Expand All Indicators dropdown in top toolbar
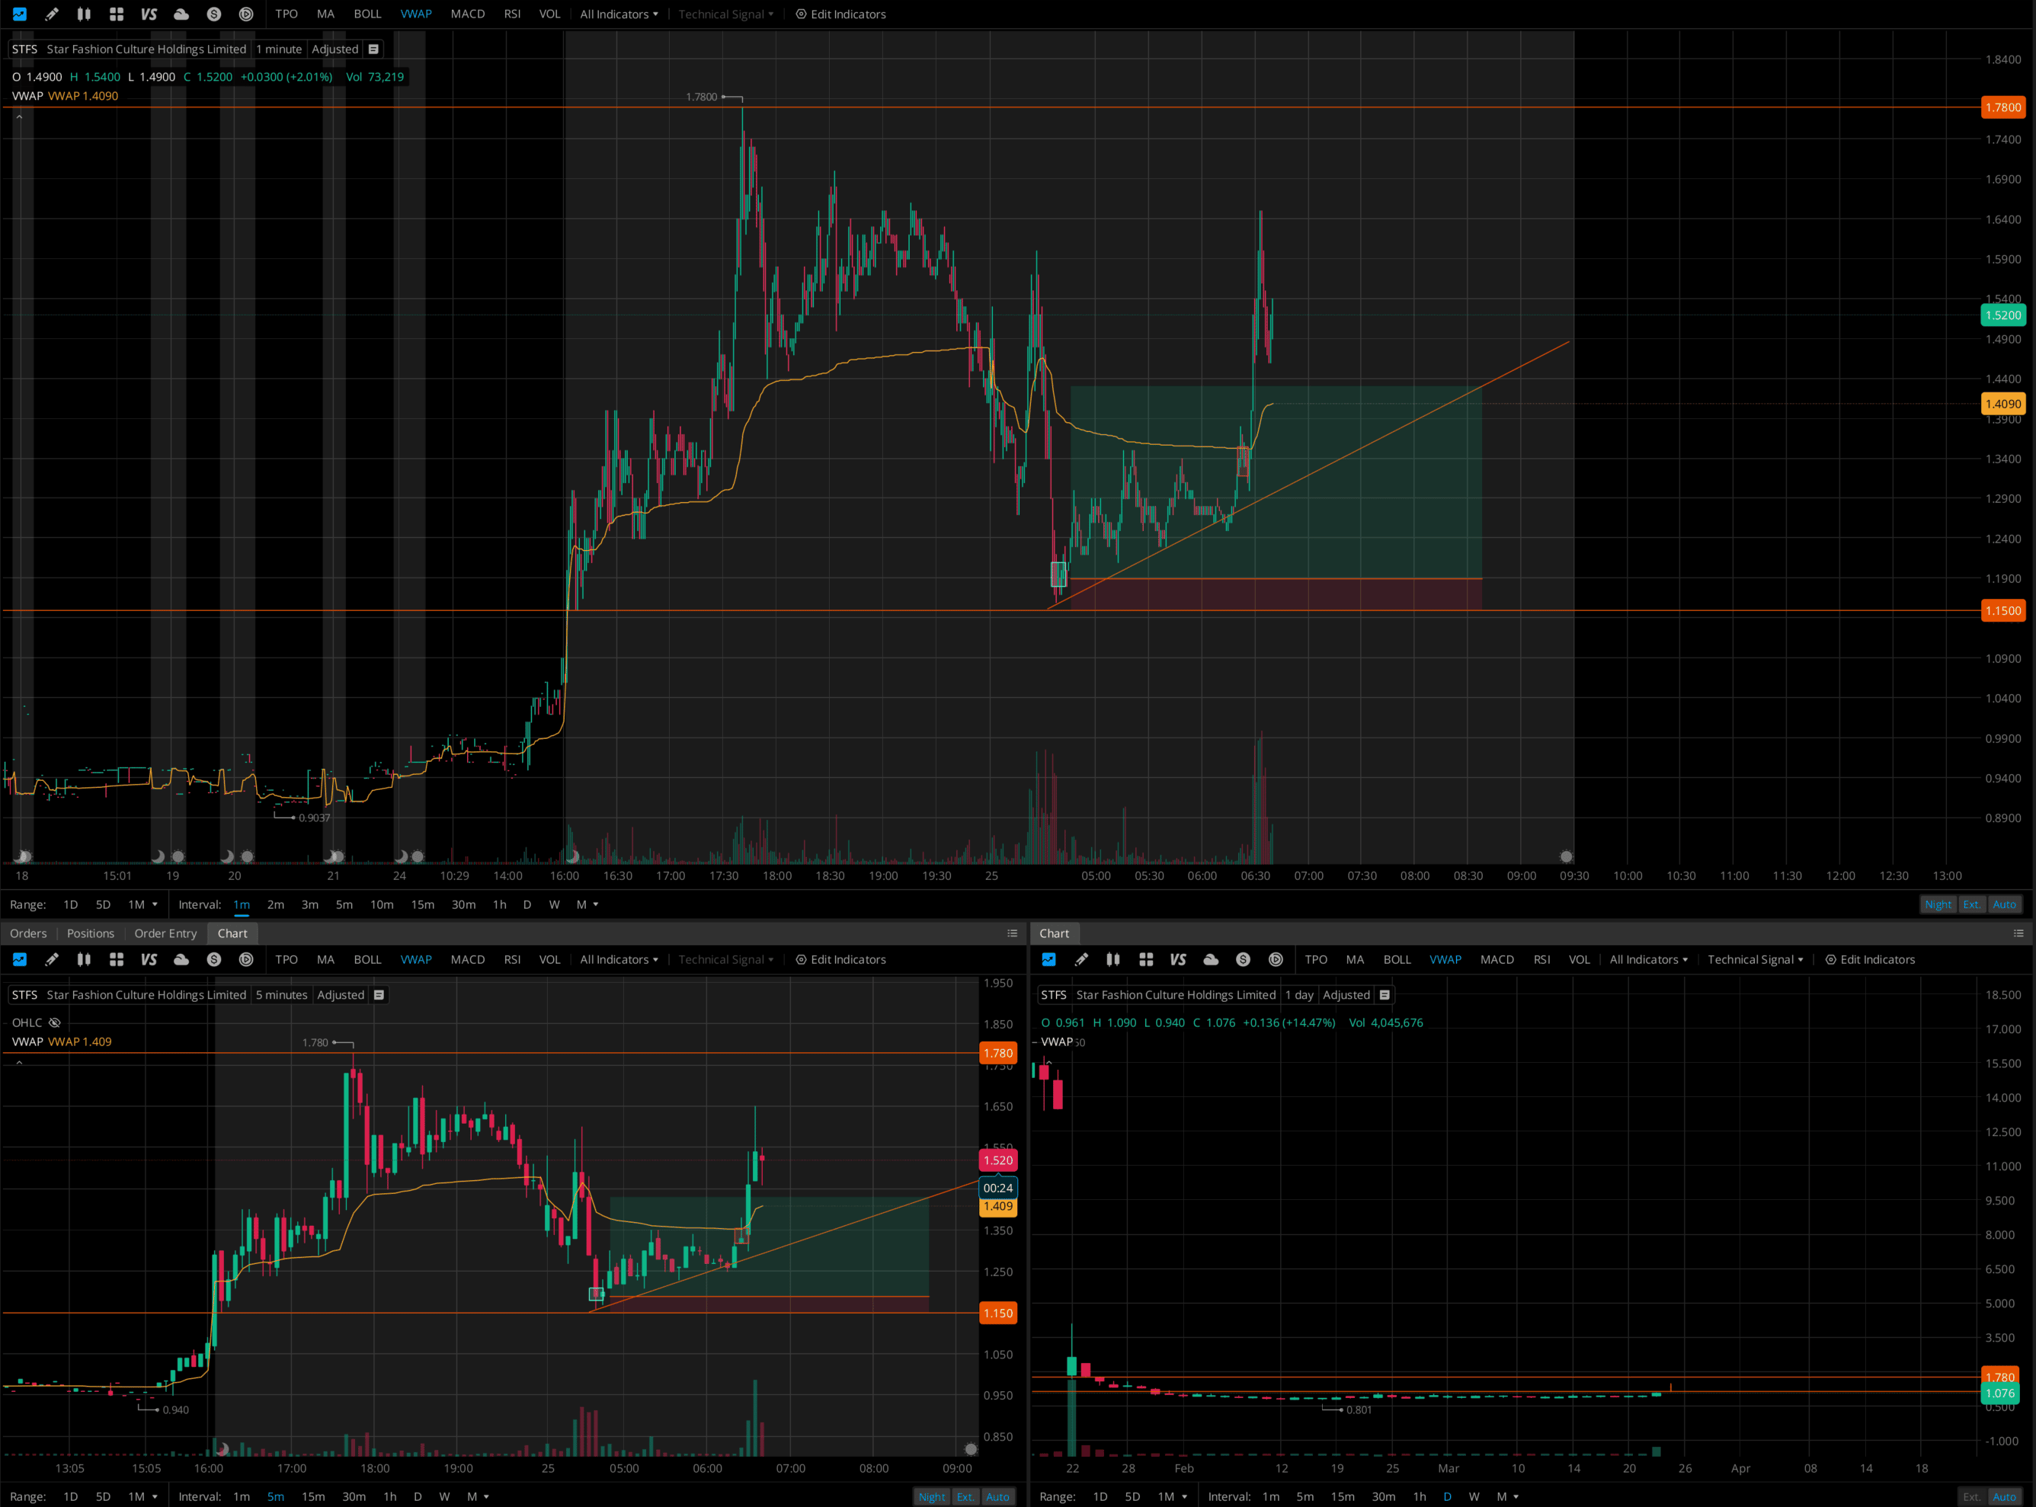 619,14
